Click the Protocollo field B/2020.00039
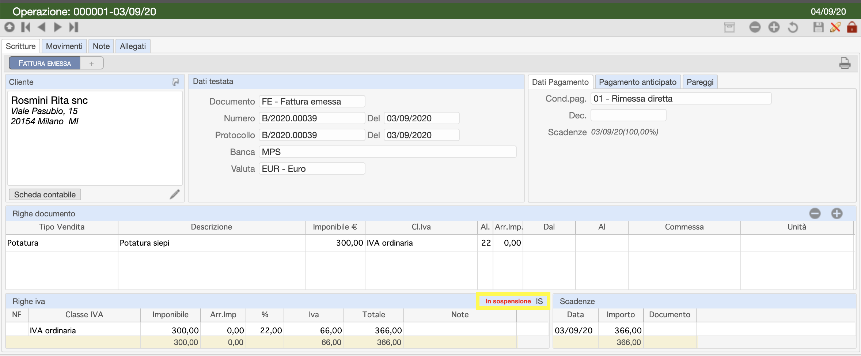The height and width of the screenshot is (356, 861). tap(312, 135)
